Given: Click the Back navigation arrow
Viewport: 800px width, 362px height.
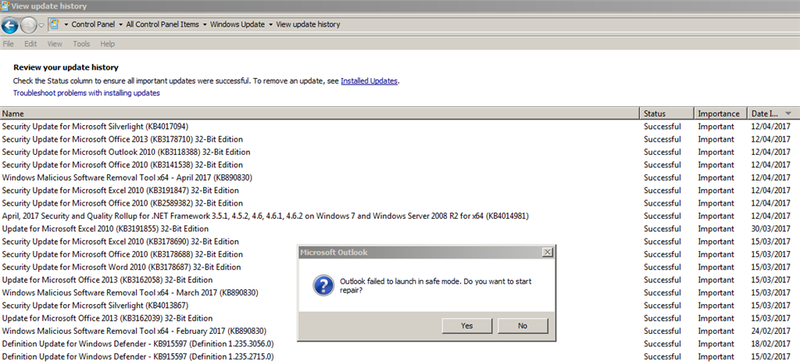Looking at the screenshot, I should pos(10,24).
